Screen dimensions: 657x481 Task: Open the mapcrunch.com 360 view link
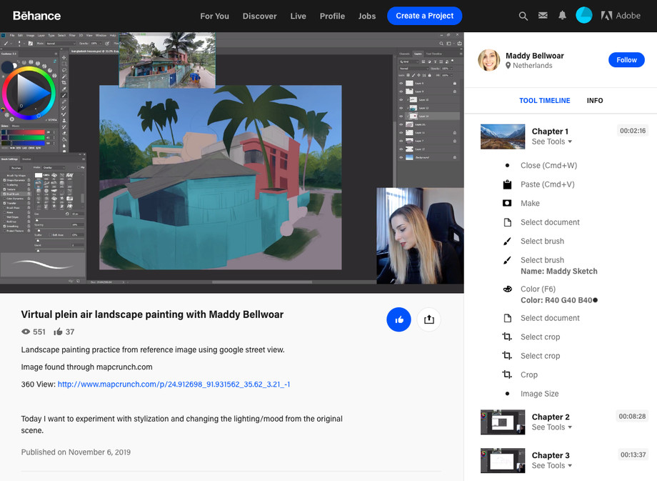pos(174,385)
